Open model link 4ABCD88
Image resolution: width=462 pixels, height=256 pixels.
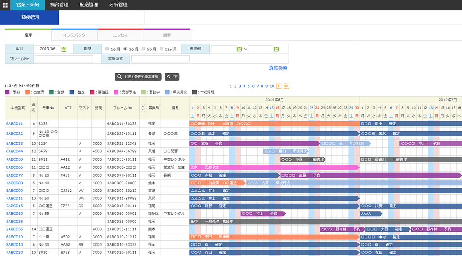pos(14,183)
